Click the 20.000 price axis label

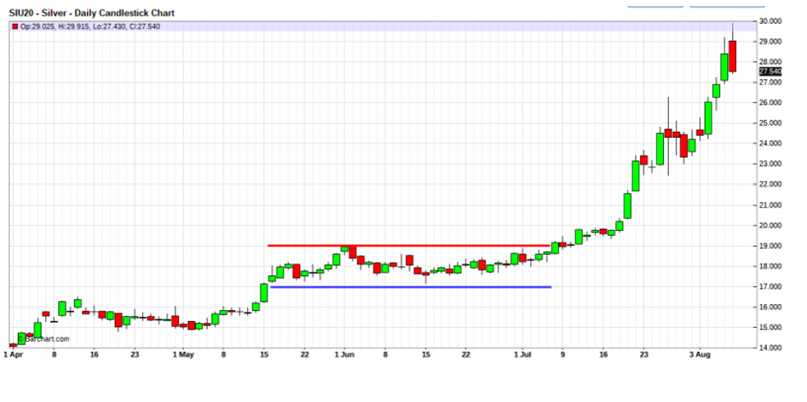point(770,226)
